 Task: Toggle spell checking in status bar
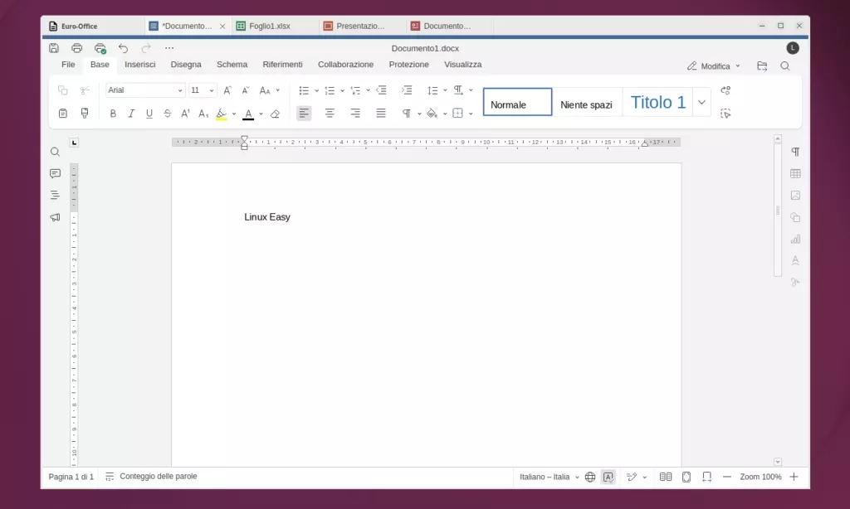(x=608, y=477)
